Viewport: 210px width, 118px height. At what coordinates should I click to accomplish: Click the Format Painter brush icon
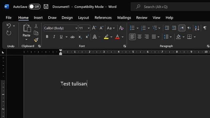pos(36,40)
